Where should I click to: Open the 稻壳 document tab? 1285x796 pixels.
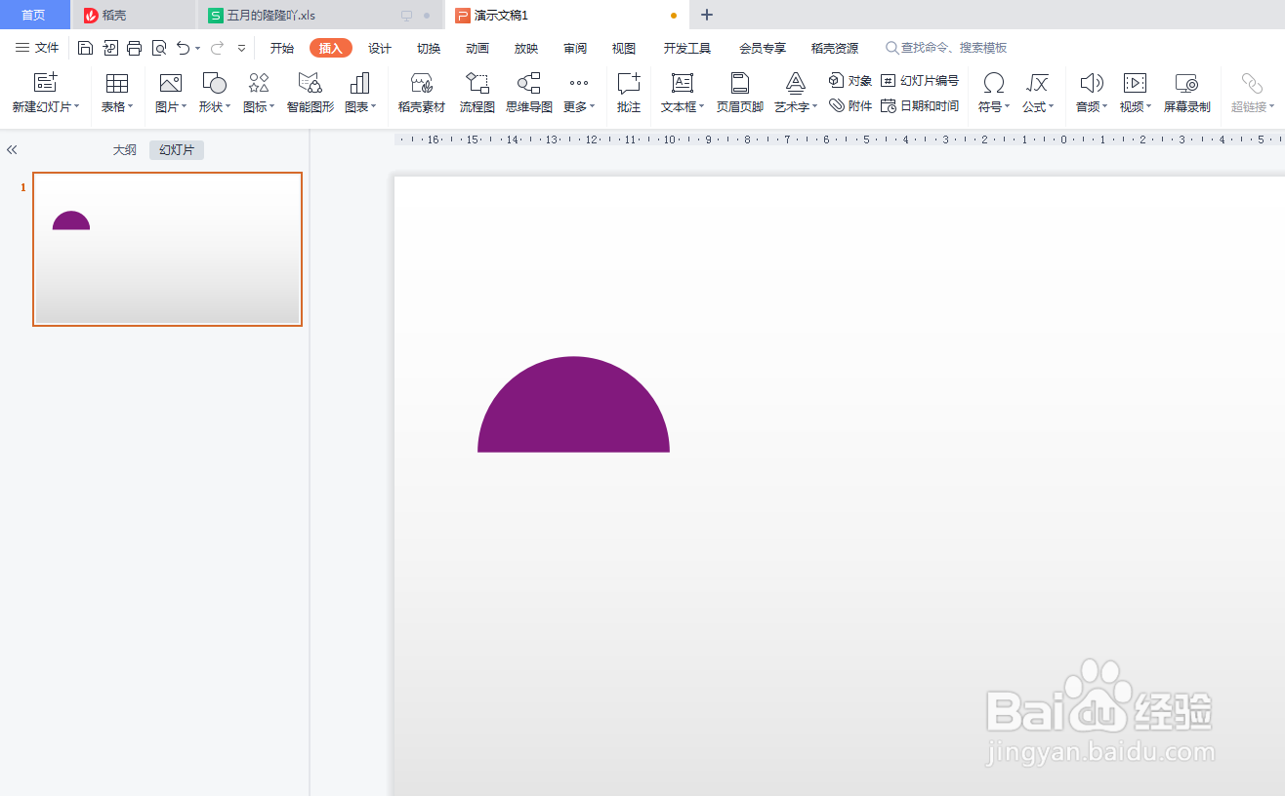pyautogui.click(x=134, y=15)
